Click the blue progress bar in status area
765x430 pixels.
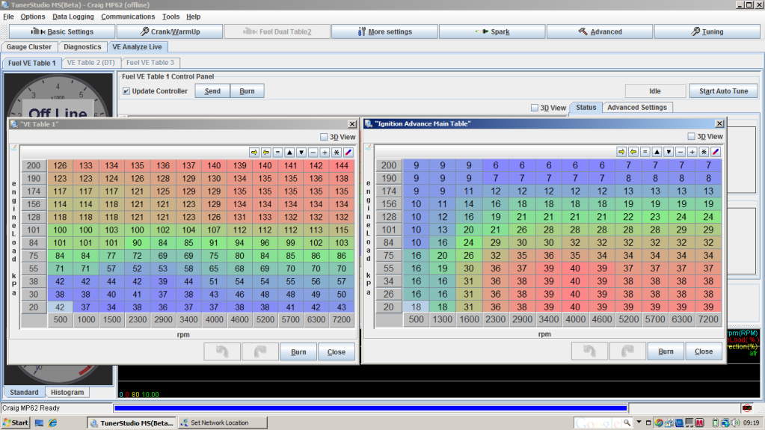pos(370,408)
